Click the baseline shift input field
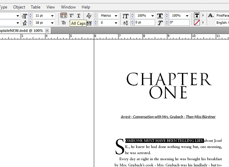The image size is (229, 167). 144,23
